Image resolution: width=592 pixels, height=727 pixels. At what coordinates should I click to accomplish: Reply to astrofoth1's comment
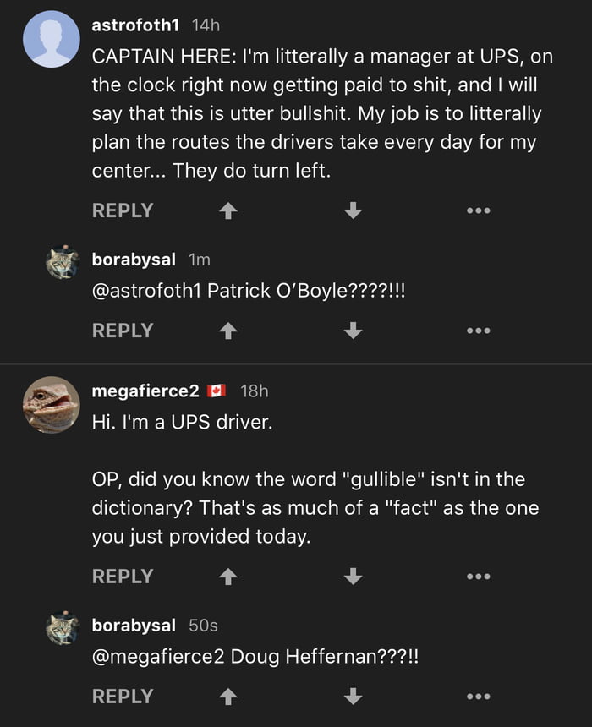(x=123, y=211)
